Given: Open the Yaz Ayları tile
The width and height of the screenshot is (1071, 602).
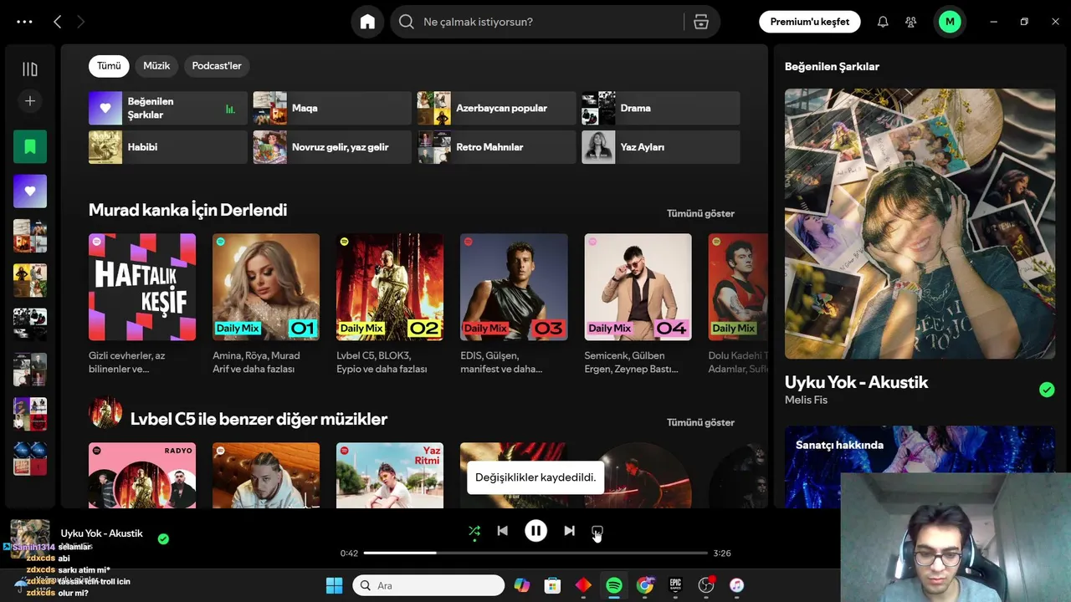Looking at the screenshot, I should coord(661,147).
